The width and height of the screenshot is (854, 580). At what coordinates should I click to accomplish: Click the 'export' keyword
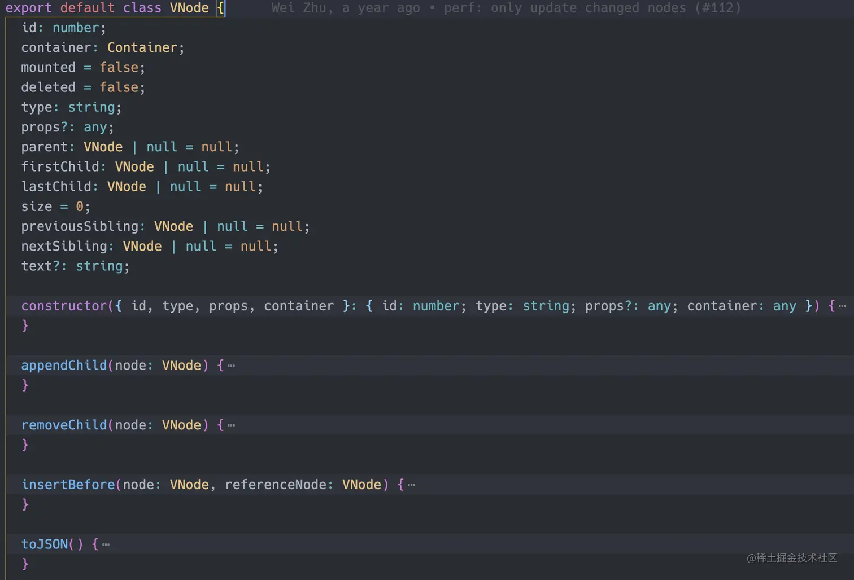pyautogui.click(x=28, y=8)
